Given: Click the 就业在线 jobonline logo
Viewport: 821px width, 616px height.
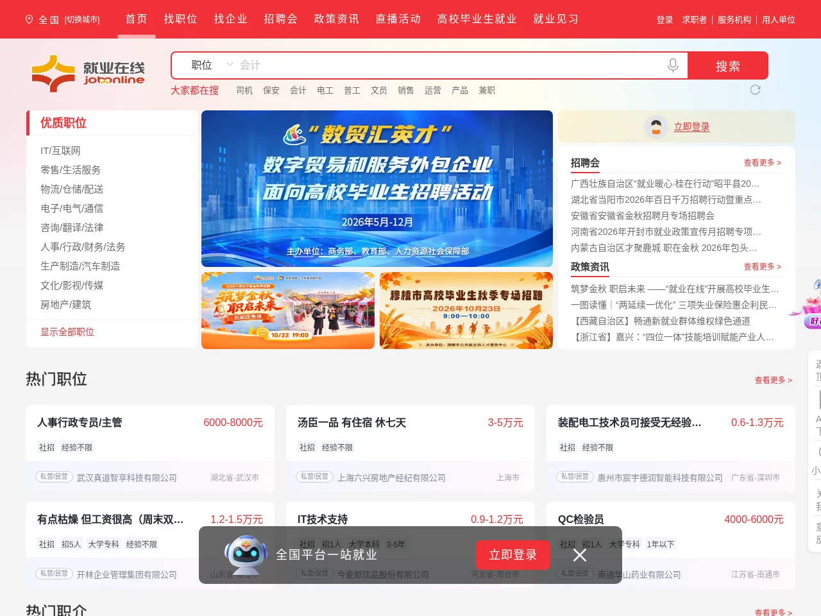Looking at the screenshot, I should click(89, 74).
